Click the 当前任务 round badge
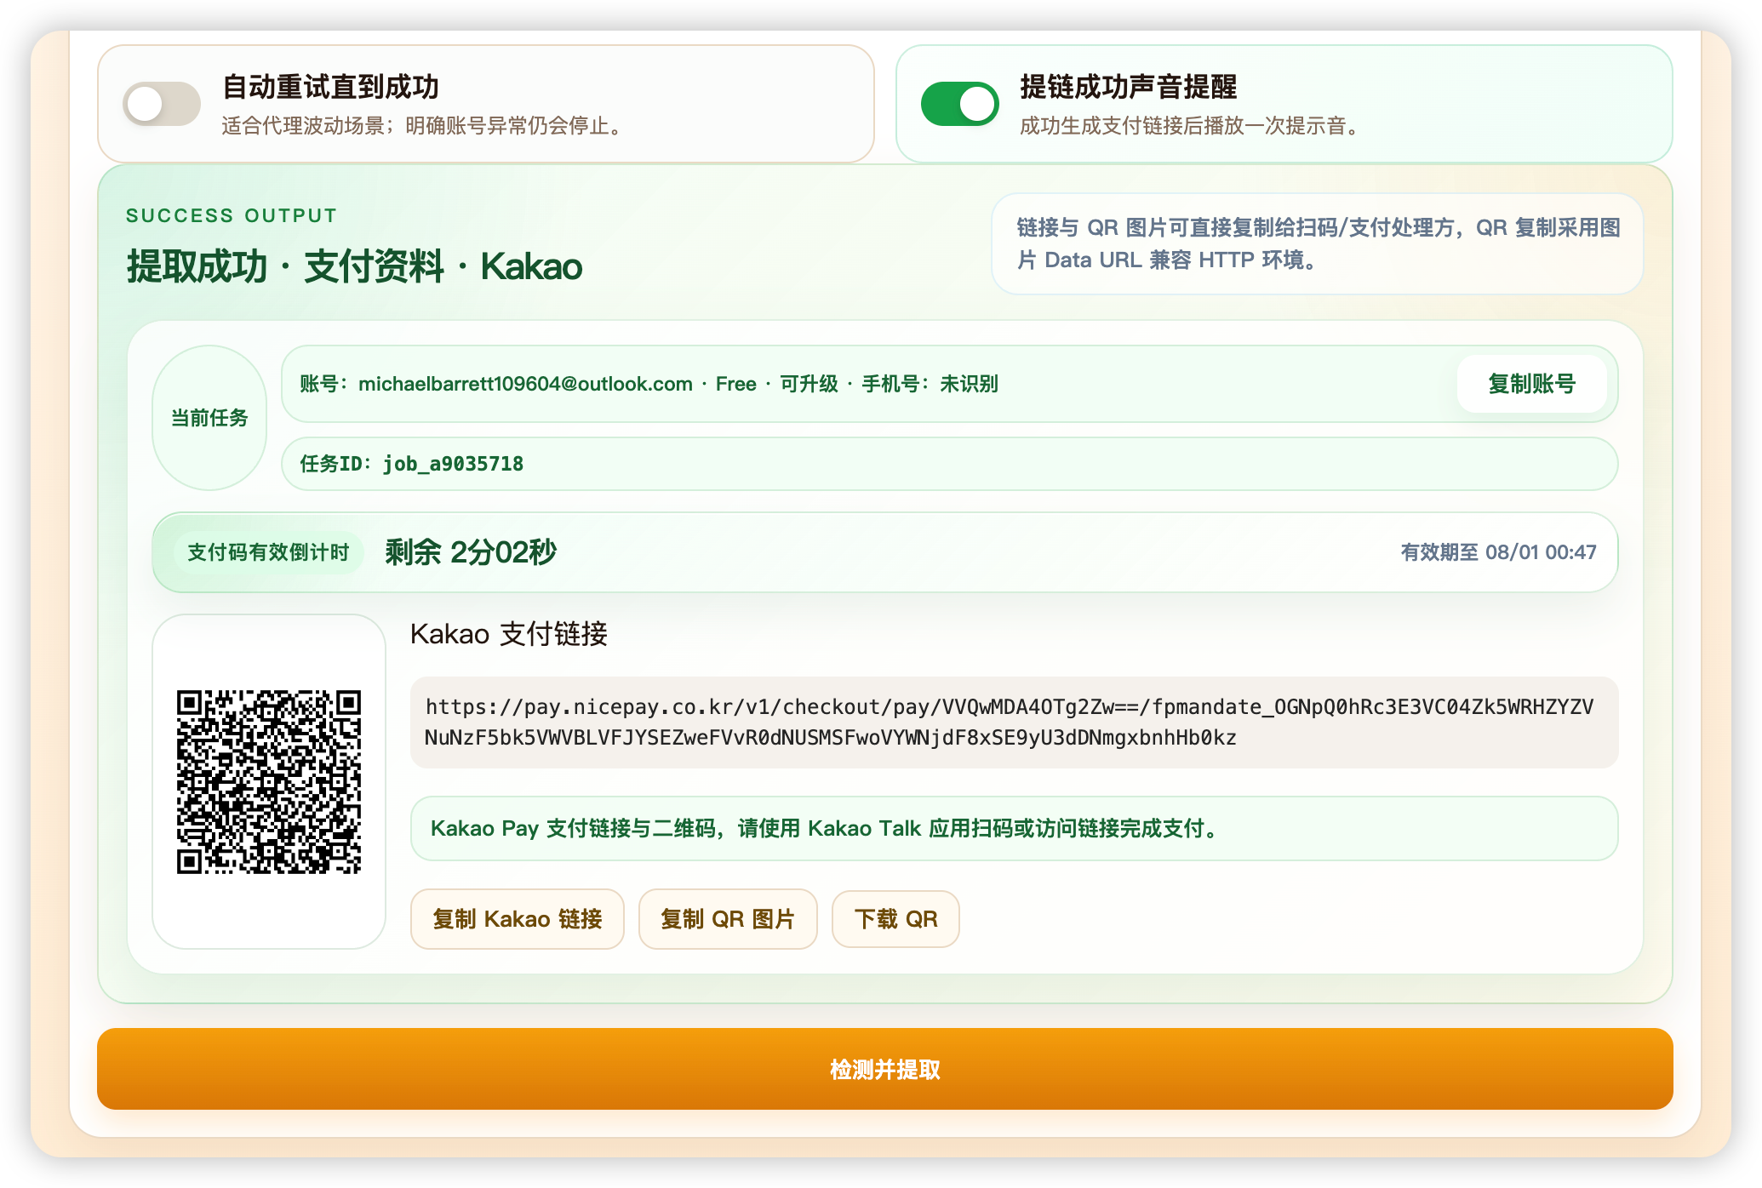Viewport: 1762px width, 1188px height. click(x=209, y=418)
